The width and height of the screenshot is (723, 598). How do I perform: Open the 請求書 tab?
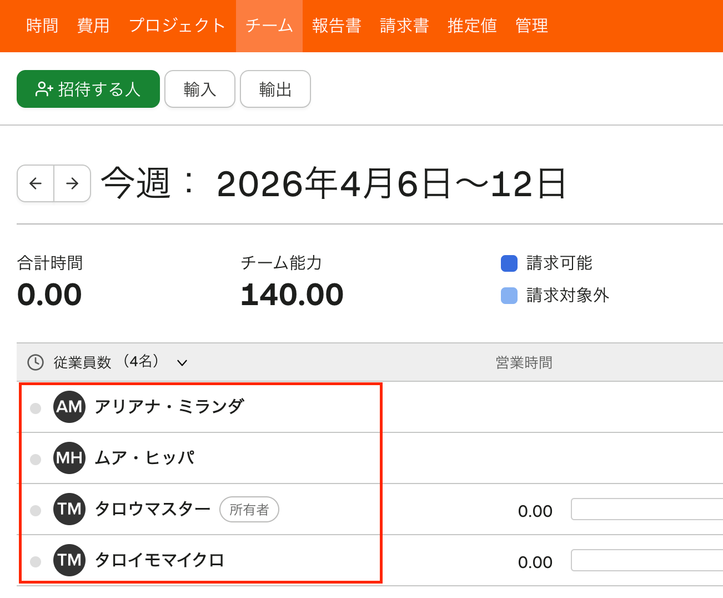404,26
